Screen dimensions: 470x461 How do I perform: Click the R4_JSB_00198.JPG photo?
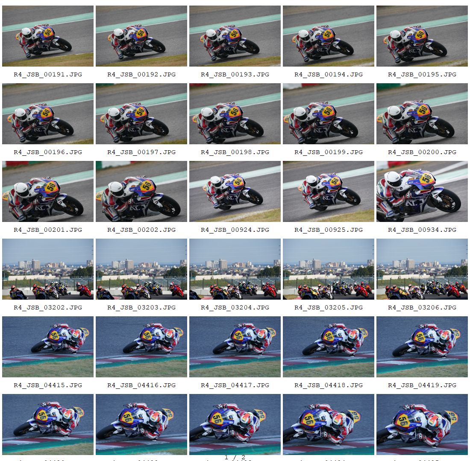[x=235, y=114]
